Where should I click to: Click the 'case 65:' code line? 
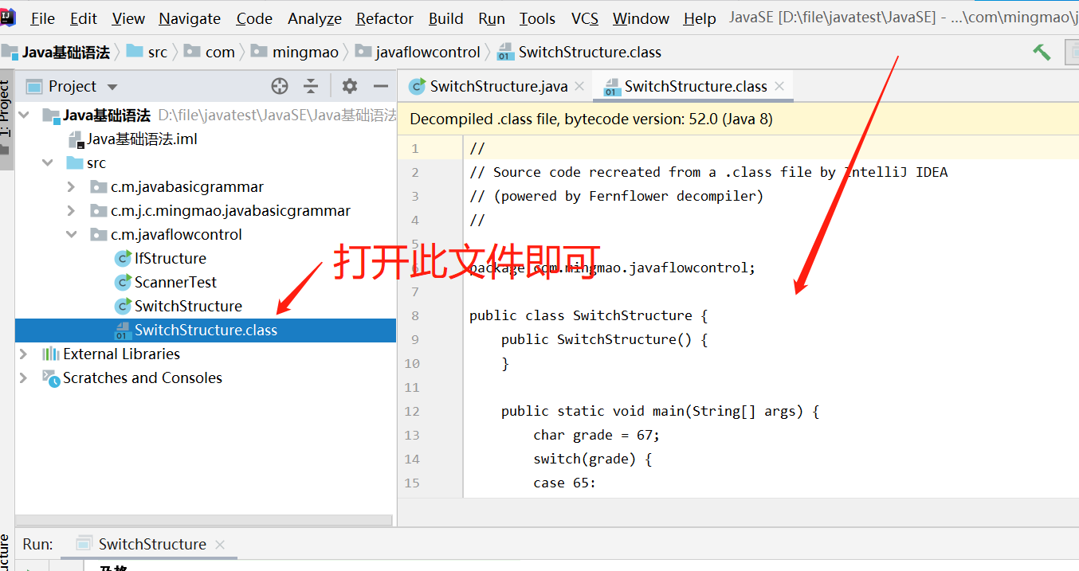564,483
